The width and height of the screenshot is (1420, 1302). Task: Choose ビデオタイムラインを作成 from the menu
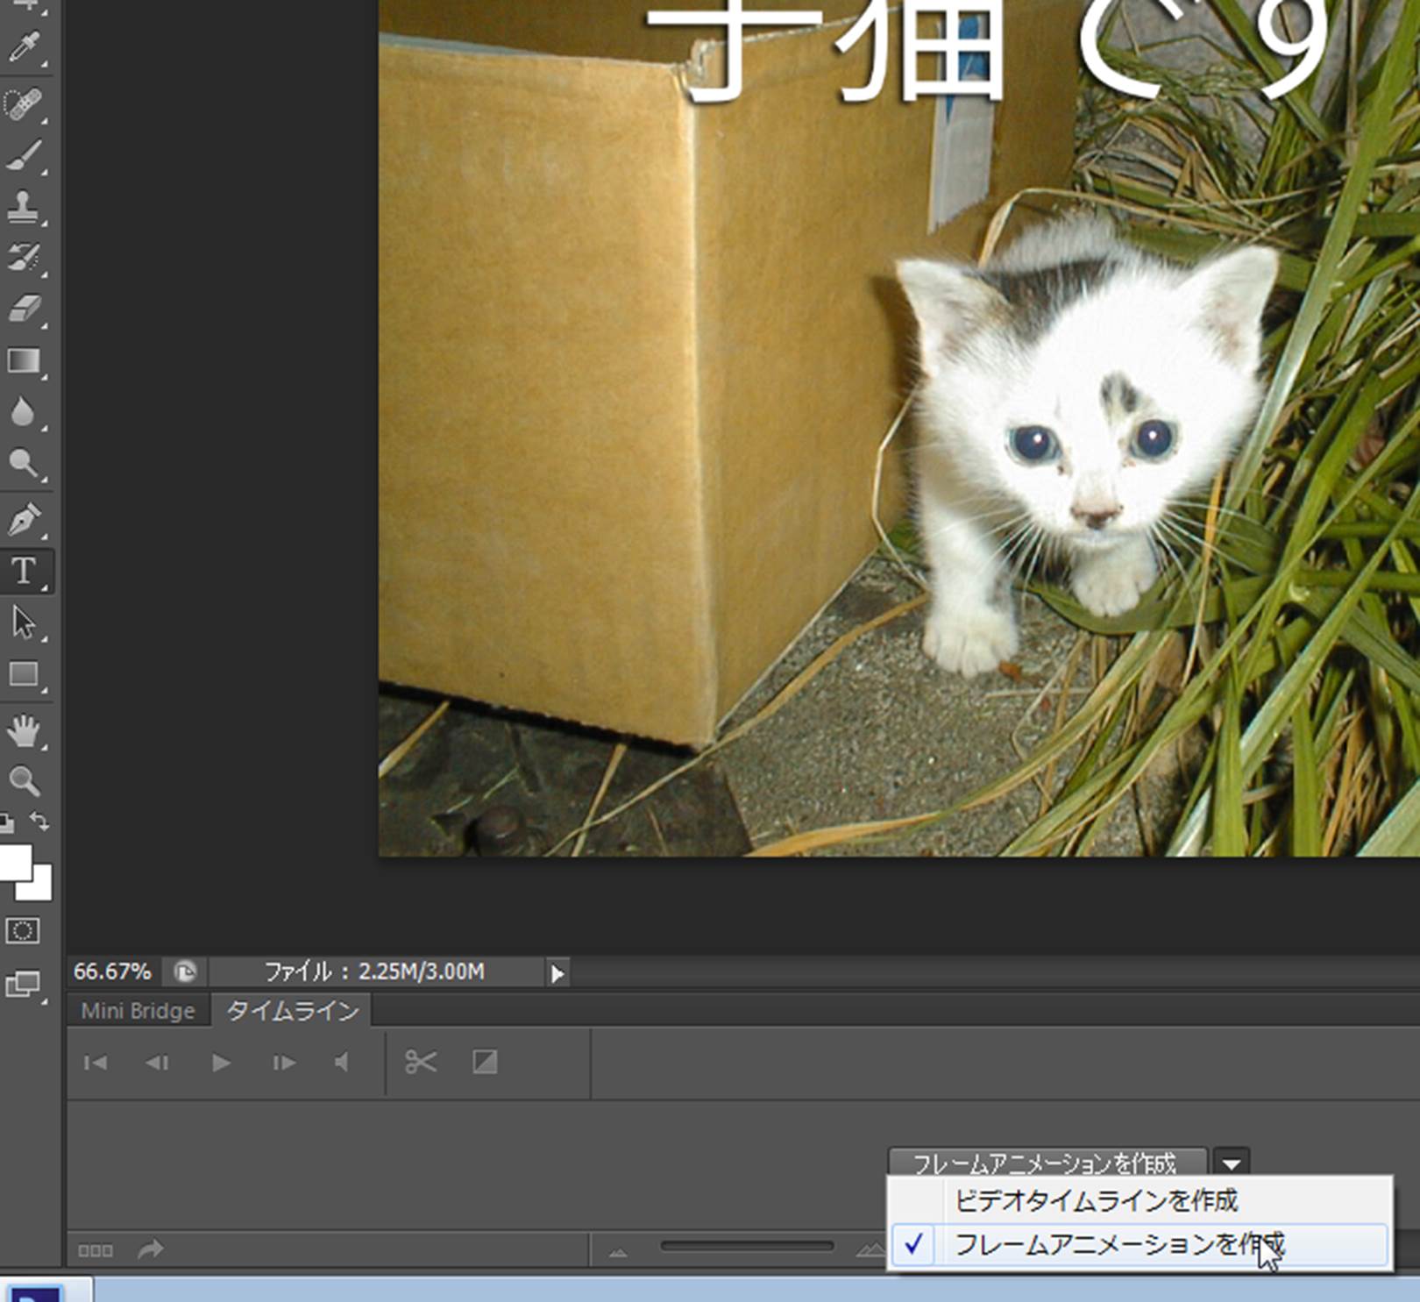coord(1096,1200)
